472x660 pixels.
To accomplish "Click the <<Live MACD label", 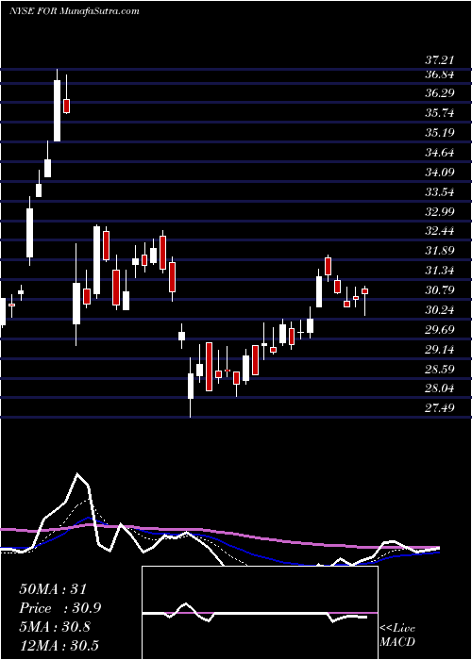I will coord(397,635).
